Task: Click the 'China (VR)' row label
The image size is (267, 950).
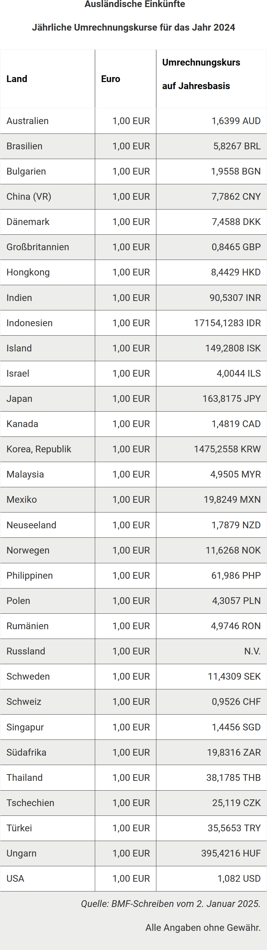Action: (x=29, y=197)
